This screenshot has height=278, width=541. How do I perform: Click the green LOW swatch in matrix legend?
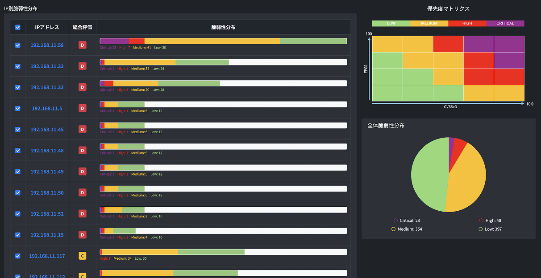[391, 23]
